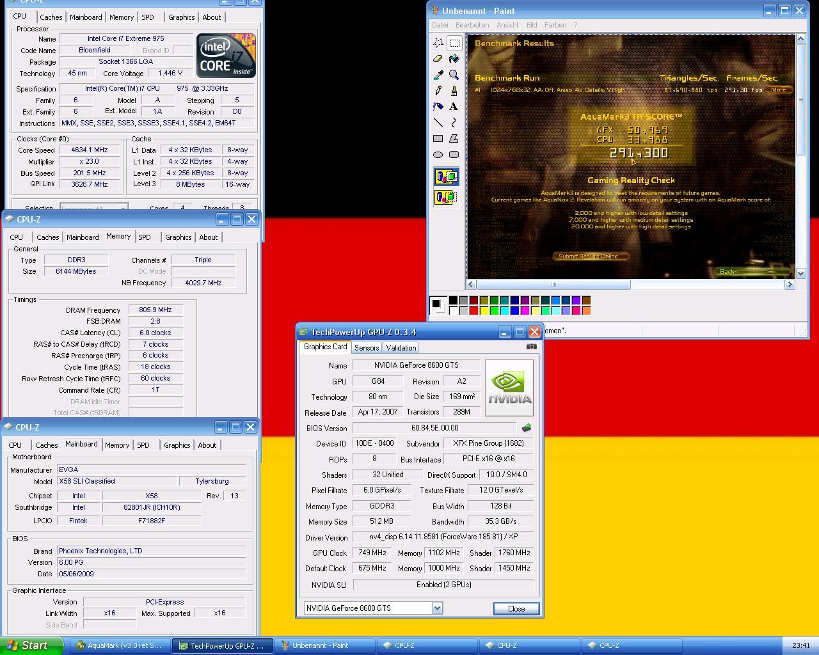Image resolution: width=819 pixels, height=655 pixels.
Task: Click the Close button in GPU-Z
Action: tap(516, 608)
